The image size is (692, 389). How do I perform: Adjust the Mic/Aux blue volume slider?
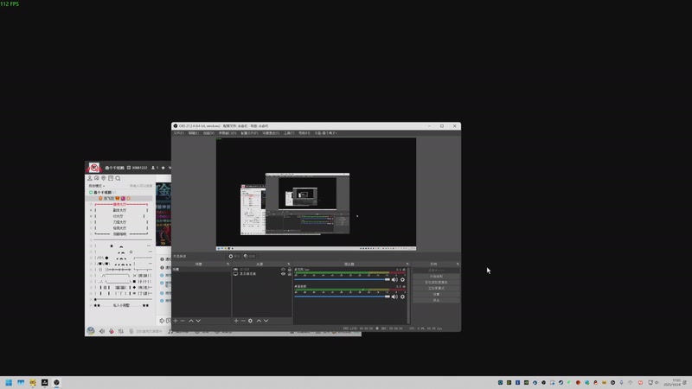click(342, 279)
